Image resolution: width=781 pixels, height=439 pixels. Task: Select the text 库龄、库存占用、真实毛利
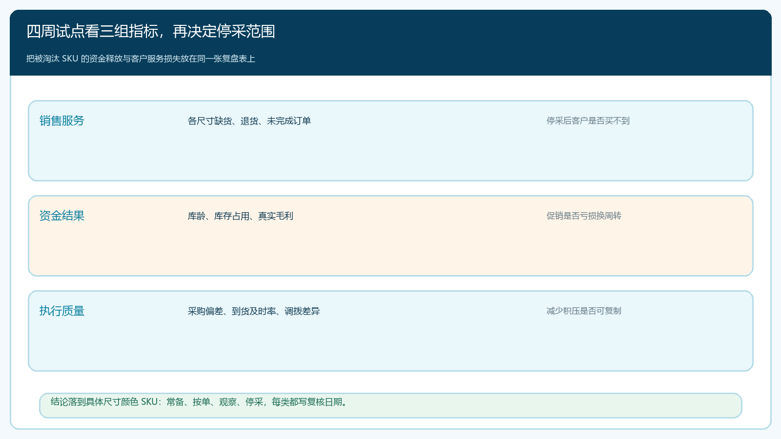coord(241,216)
